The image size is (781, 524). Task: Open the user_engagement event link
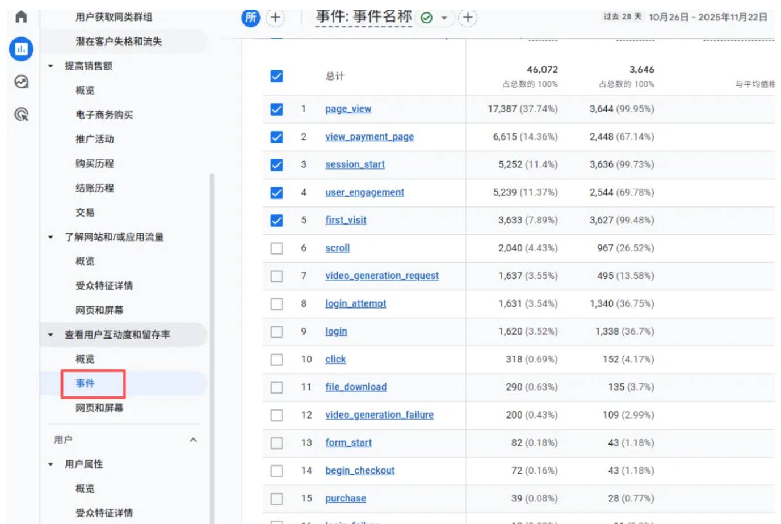[x=364, y=192]
